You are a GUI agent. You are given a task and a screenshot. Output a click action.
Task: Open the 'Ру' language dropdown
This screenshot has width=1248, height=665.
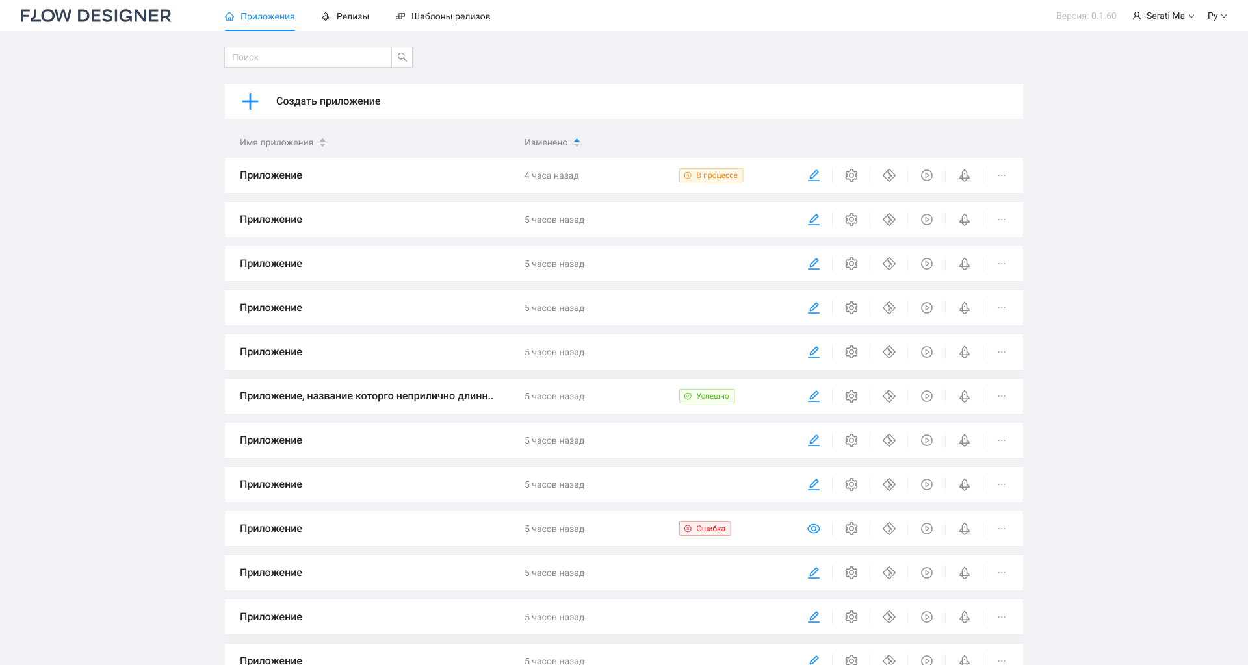[x=1217, y=16]
